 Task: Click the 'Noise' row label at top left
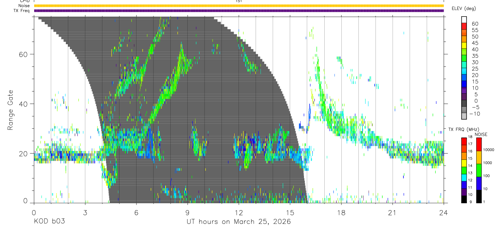pyautogui.click(x=24, y=6)
